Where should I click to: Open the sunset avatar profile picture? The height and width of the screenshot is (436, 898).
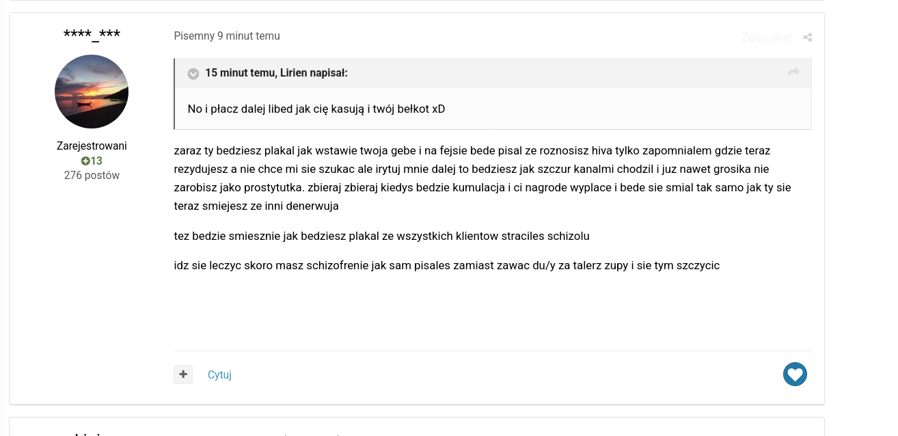(92, 92)
